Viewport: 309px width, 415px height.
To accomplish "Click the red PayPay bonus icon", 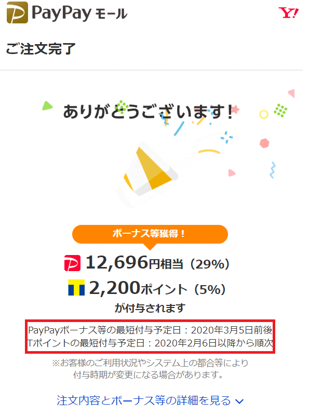I will [72, 263].
